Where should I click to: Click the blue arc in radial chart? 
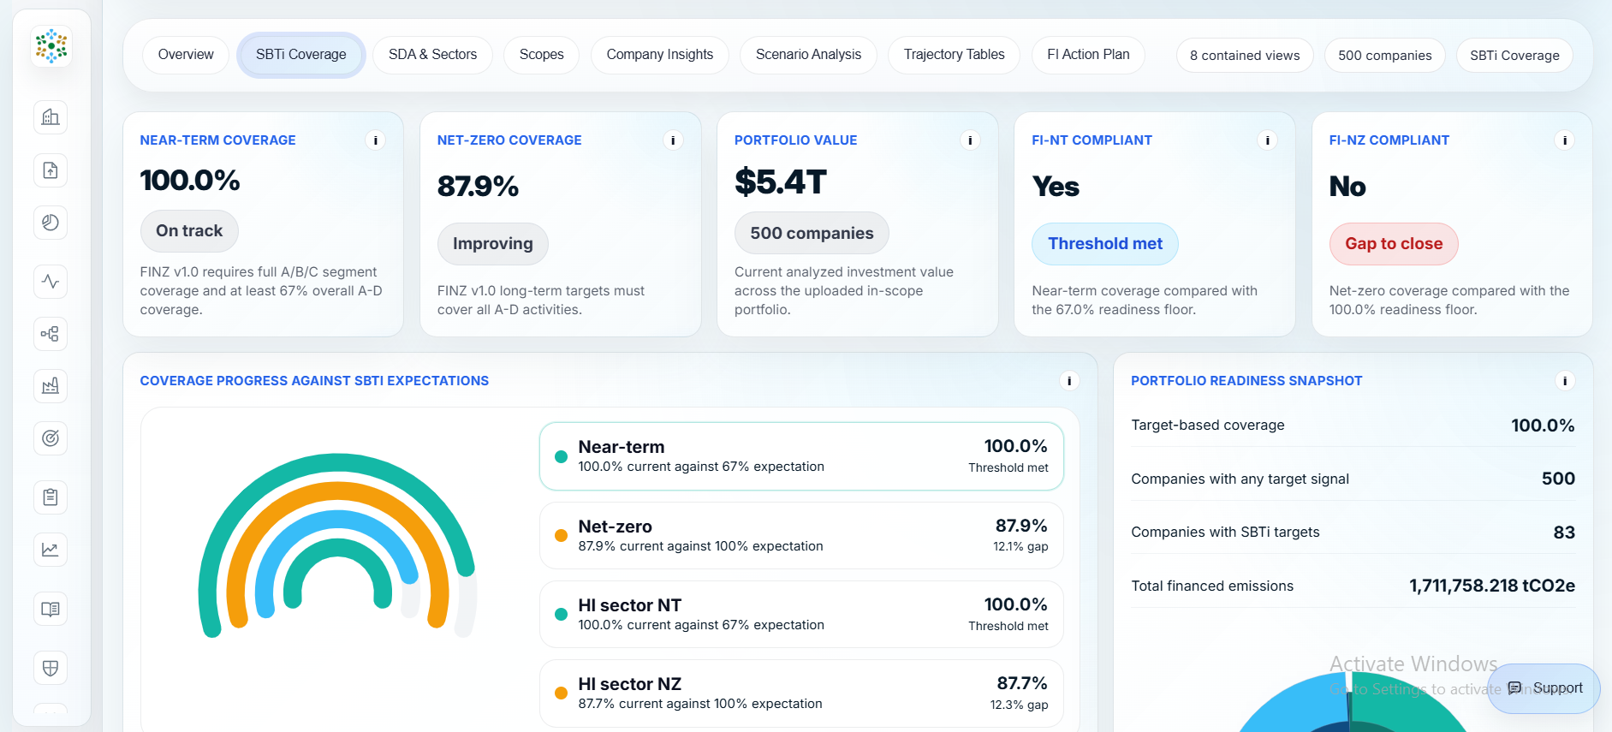tap(336, 518)
